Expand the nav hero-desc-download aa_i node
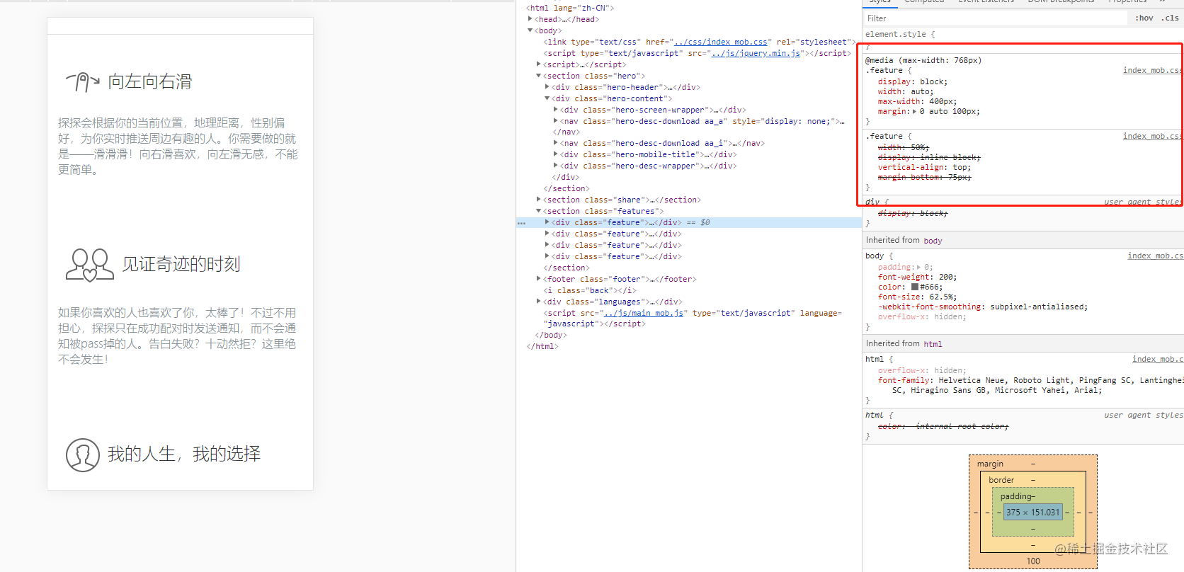The width and height of the screenshot is (1184, 572). [556, 143]
